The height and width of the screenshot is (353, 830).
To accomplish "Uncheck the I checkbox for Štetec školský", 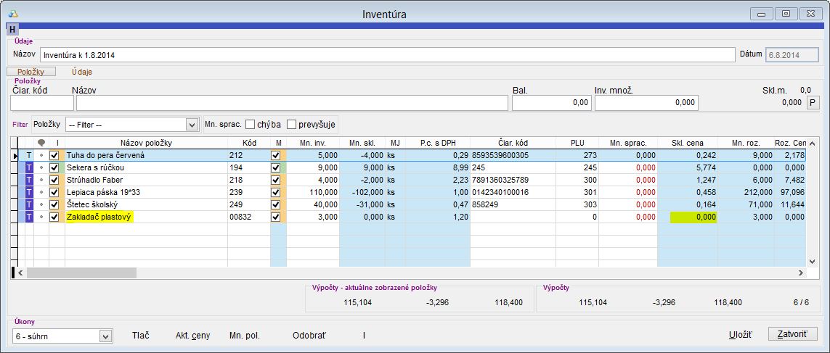I will coord(54,204).
